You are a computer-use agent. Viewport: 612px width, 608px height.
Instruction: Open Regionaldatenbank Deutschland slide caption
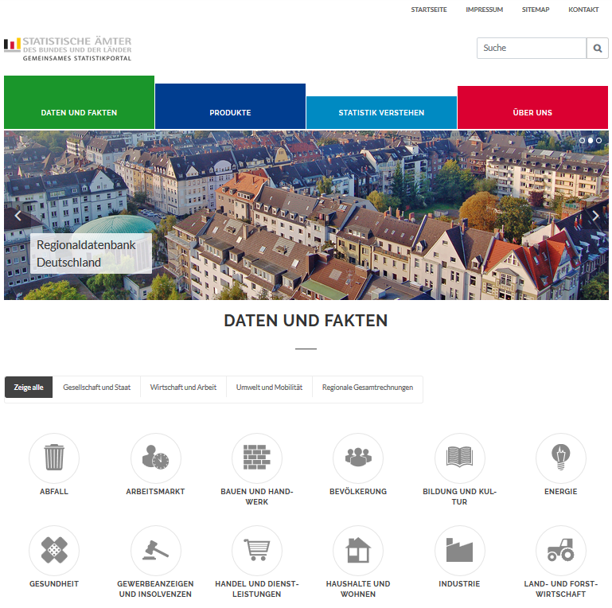(91, 253)
